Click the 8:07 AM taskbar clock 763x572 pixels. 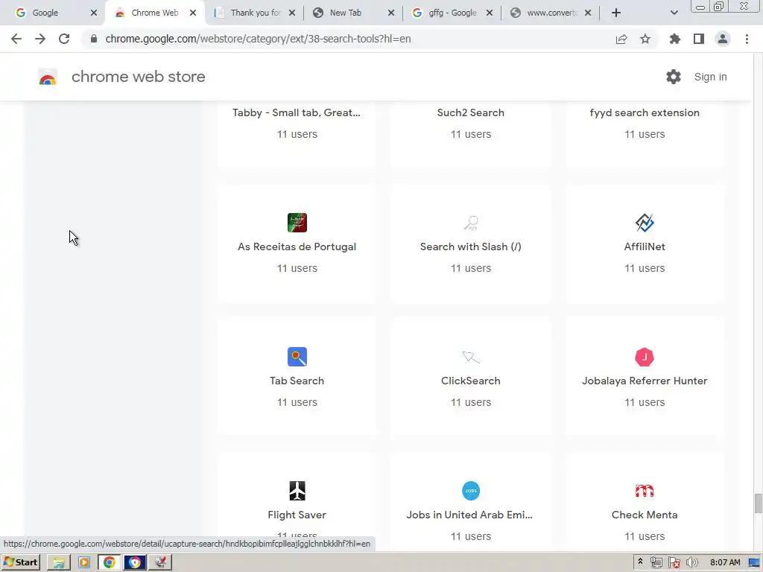pos(725,563)
